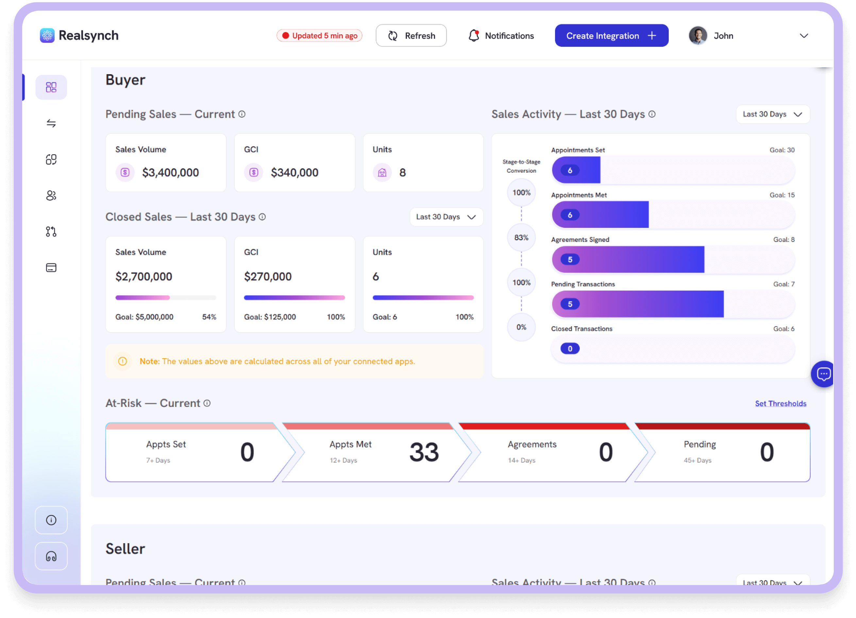This screenshot has height=618, width=856.
Task: Click the headphones support icon
Action: pos(51,556)
